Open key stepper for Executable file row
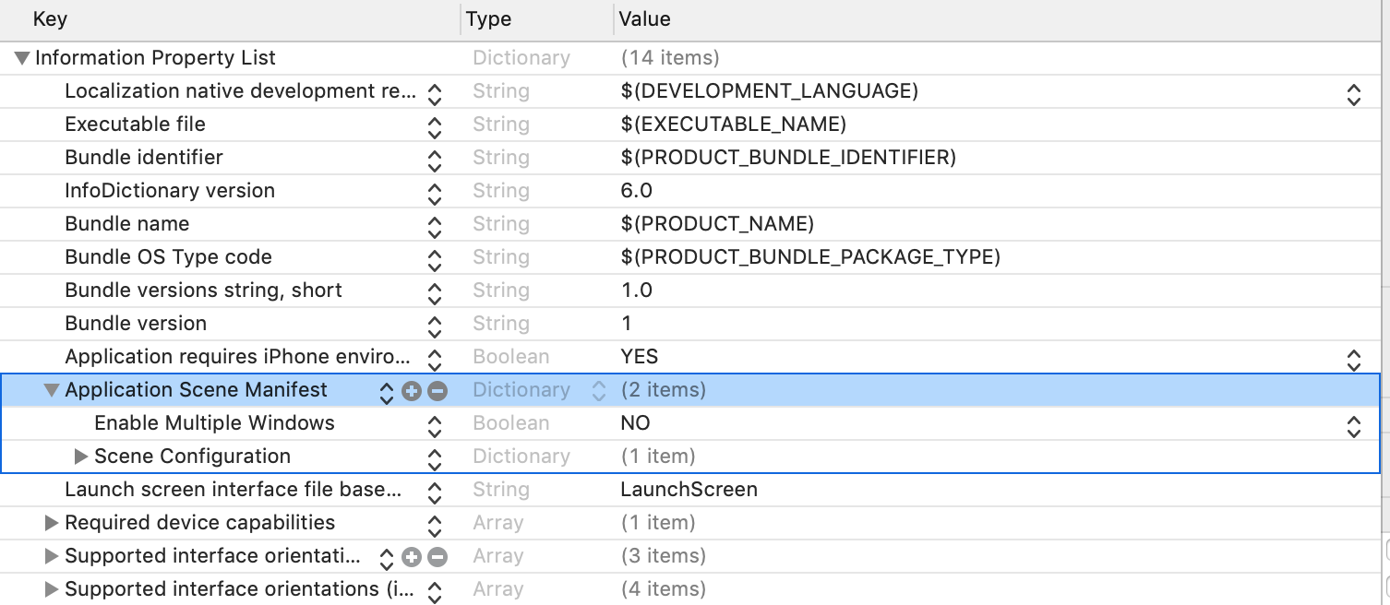 click(x=435, y=125)
